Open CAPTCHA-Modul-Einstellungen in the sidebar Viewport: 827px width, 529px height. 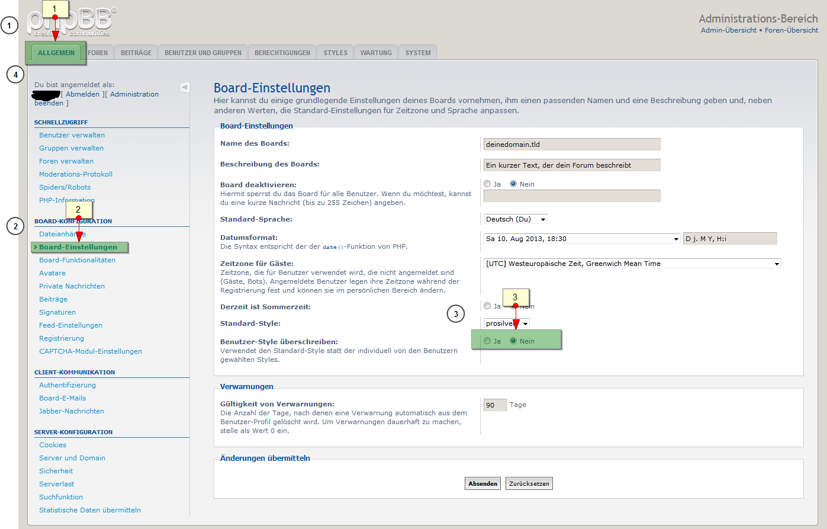[x=91, y=351]
